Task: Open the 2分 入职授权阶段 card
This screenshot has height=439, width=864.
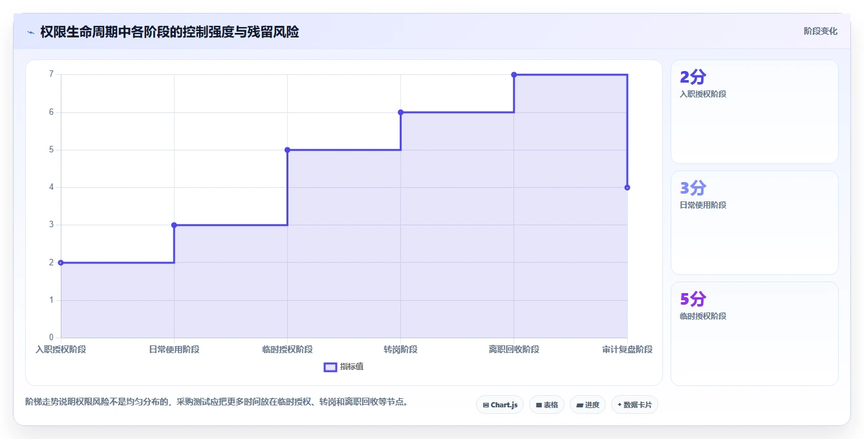Action: point(755,112)
